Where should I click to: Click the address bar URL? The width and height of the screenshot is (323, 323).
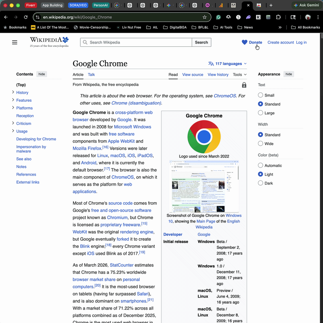[77, 17]
